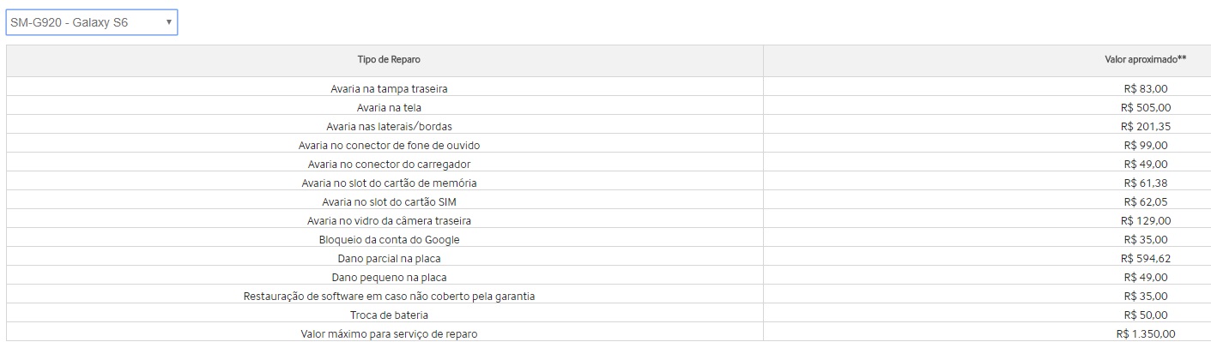Select Avaria no conector de fone de ouvido
This screenshot has width=1211, height=342.
click(606, 145)
